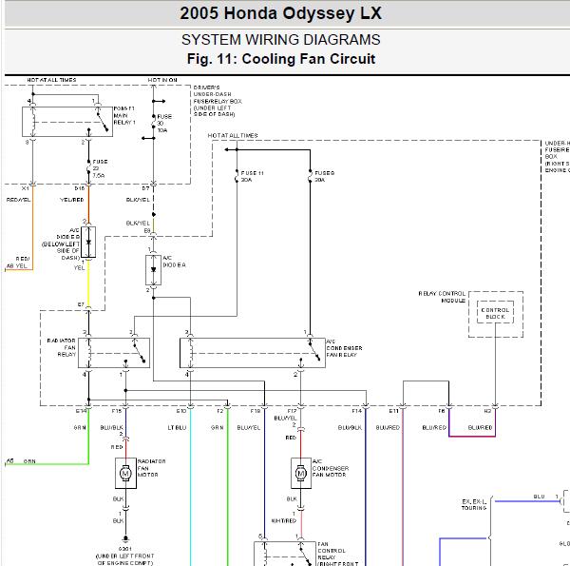Click connector terminal label D7
Screen dimensions: 570x566
145,188
